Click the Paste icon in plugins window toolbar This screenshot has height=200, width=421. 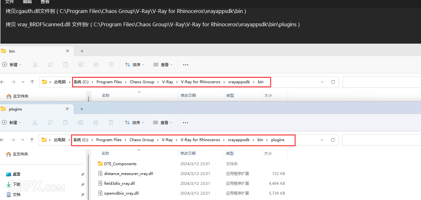[x=65, y=122]
